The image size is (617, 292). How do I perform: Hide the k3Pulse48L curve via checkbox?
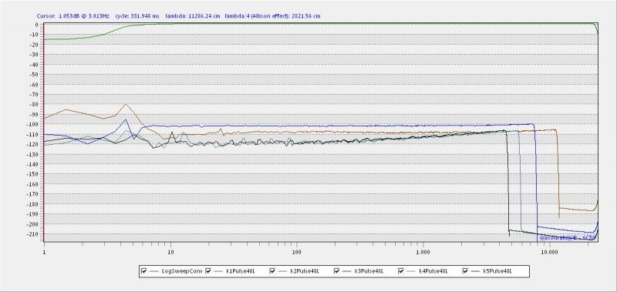click(337, 271)
